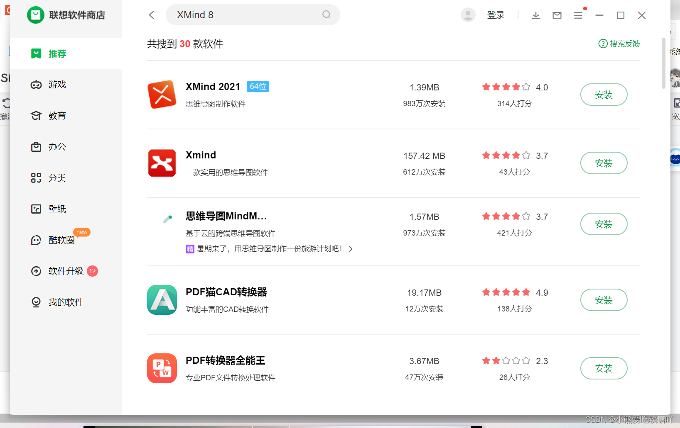Screen dimensions: 680x428
Task: Click the Lenovo Software Store logo icon
Action: pyautogui.click(x=36, y=15)
